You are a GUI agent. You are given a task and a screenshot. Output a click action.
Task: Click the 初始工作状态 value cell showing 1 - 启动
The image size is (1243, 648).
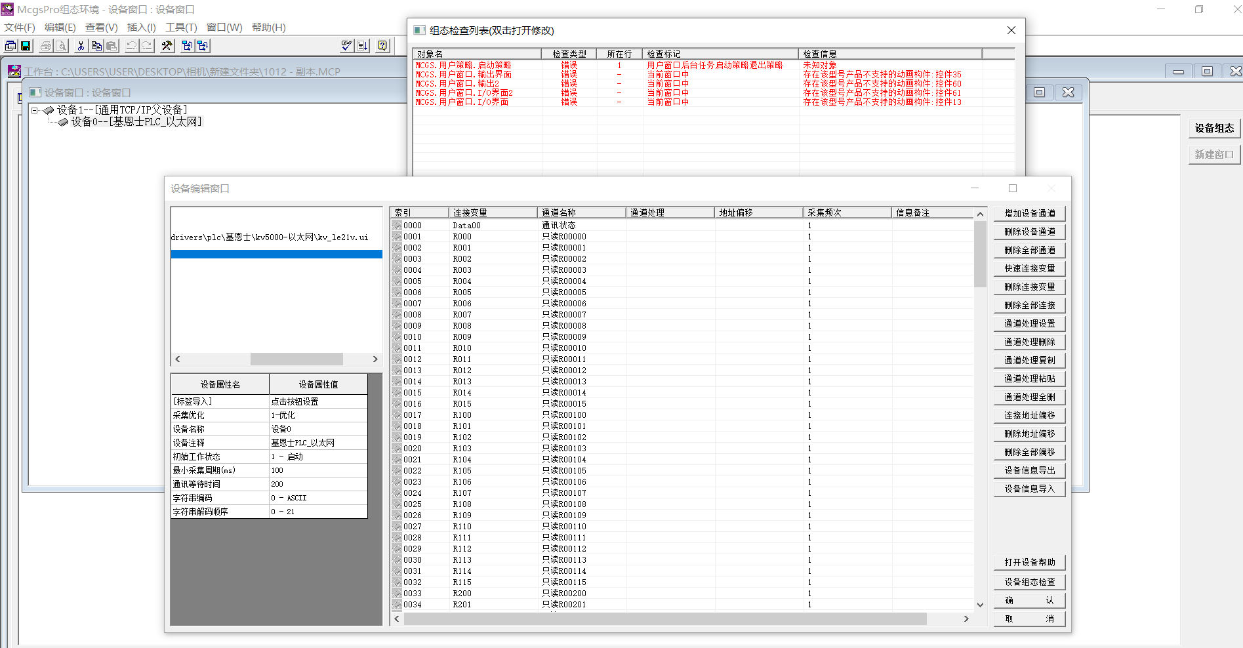[x=318, y=456]
